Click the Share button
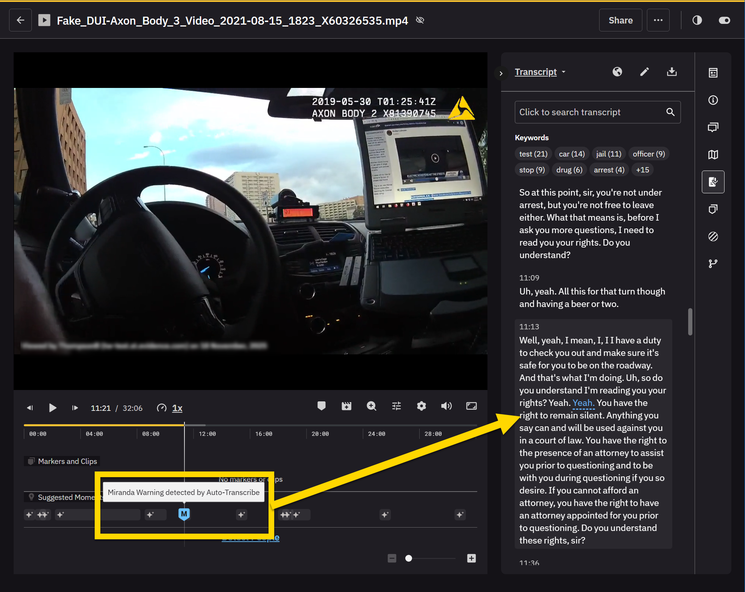This screenshot has height=592, width=745. pyautogui.click(x=620, y=20)
